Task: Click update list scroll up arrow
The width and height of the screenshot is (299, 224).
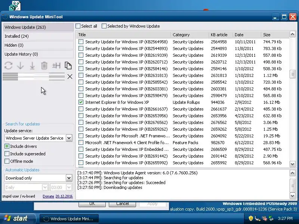Action: pos(292,34)
